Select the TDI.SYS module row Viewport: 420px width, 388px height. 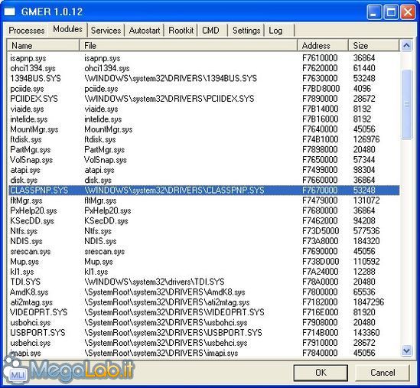[204, 282]
